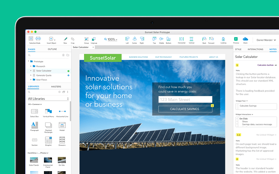Align objects Left using toolbar icon
The image size is (279, 174).
(x=127, y=39)
